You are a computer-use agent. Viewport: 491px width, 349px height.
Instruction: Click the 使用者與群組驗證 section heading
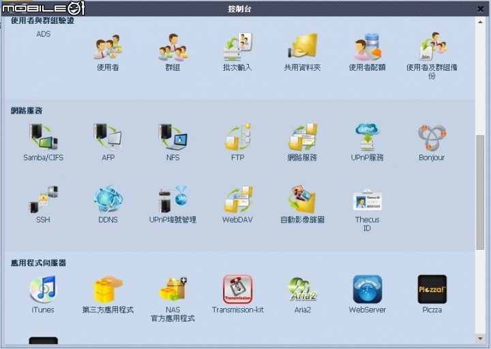(42, 20)
